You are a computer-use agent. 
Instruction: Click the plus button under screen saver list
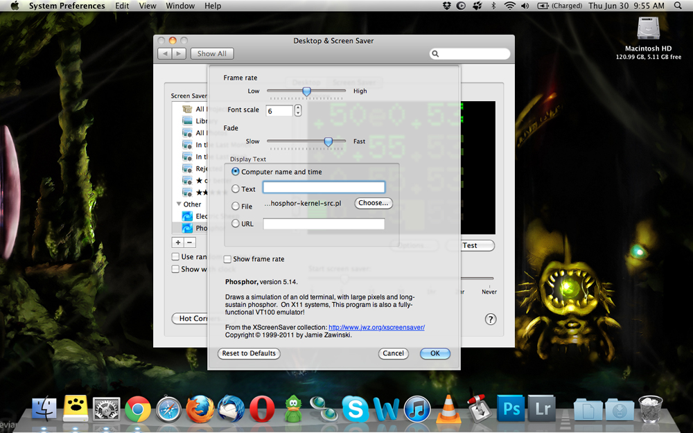(x=177, y=242)
